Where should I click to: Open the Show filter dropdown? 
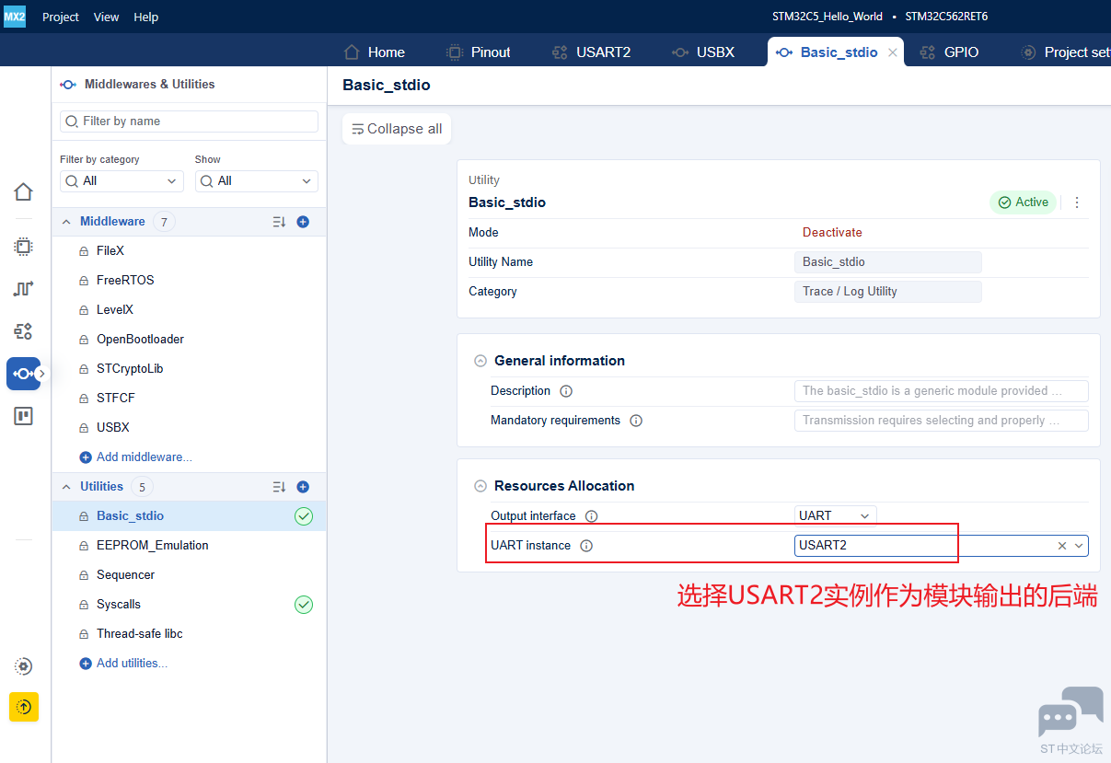click(x=256, y=181)
